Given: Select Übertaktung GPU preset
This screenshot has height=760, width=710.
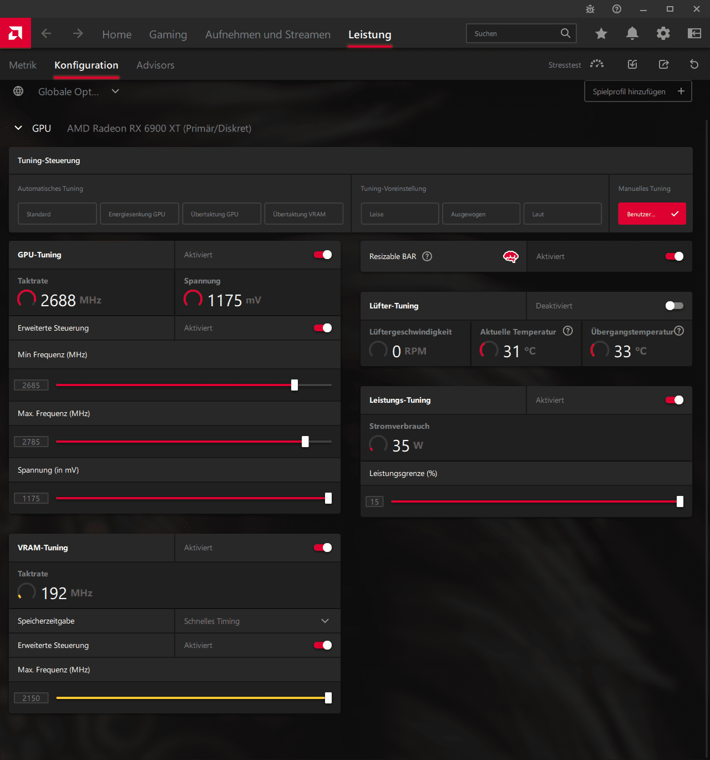Looking at the screenshot, I should click(x=221, y=214).
